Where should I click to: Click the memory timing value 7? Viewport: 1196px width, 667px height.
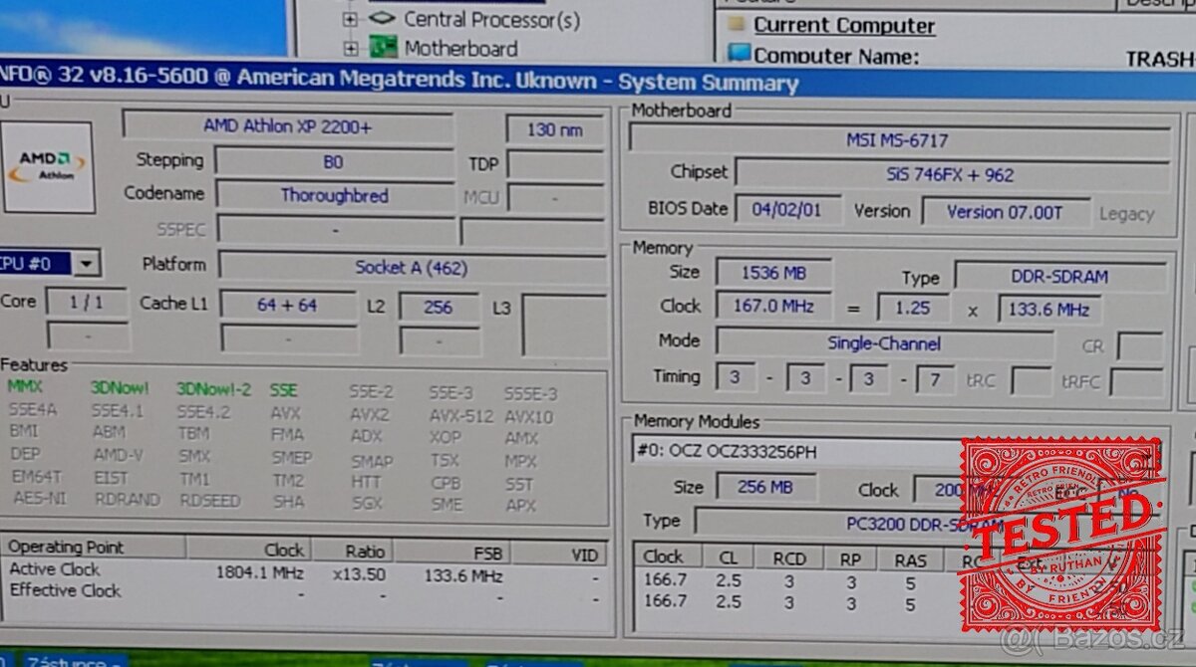point(935,379)
